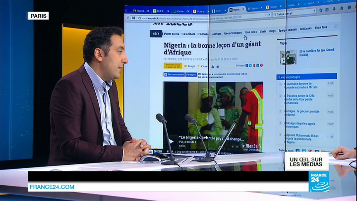The image size is (357, 201).
Task: Open the 'Et la Lumière fut' video thumbnail
Action: point(288,57)
